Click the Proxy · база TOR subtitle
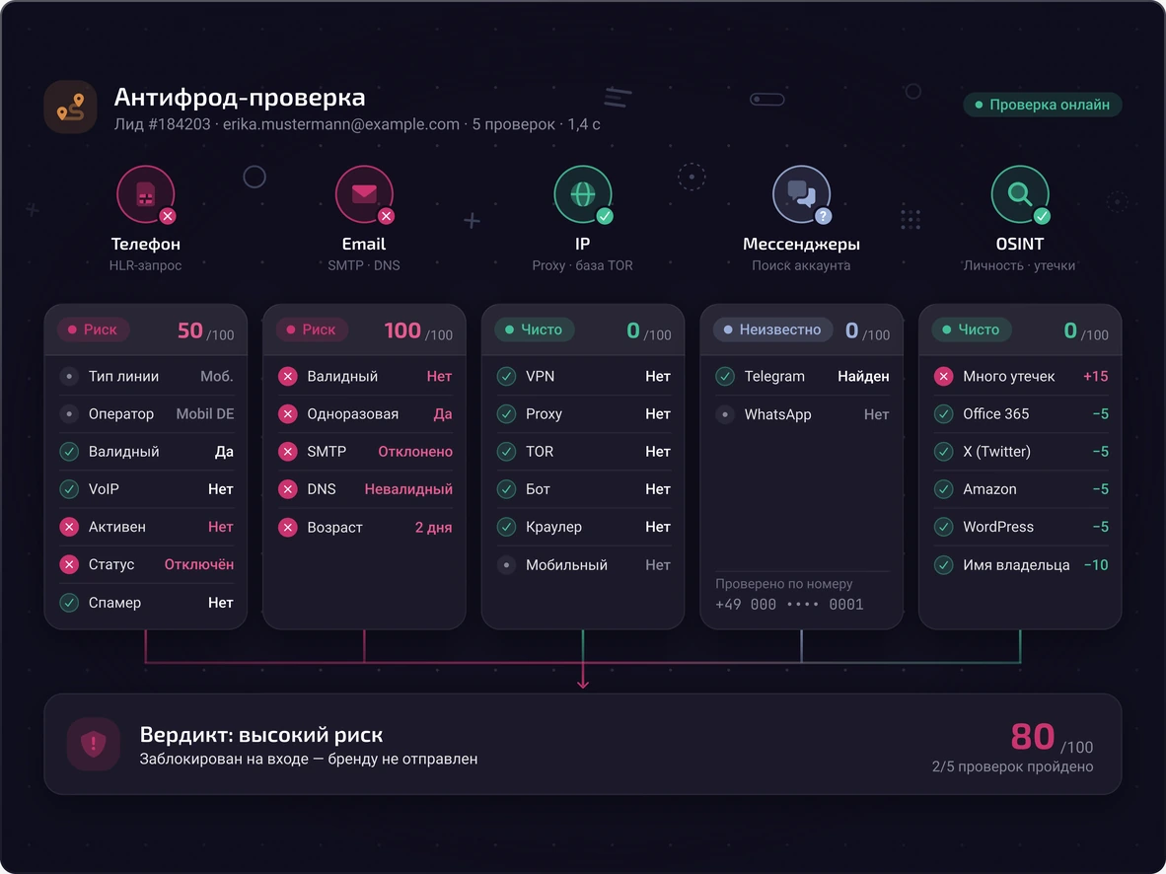 [x=583, y=265]
